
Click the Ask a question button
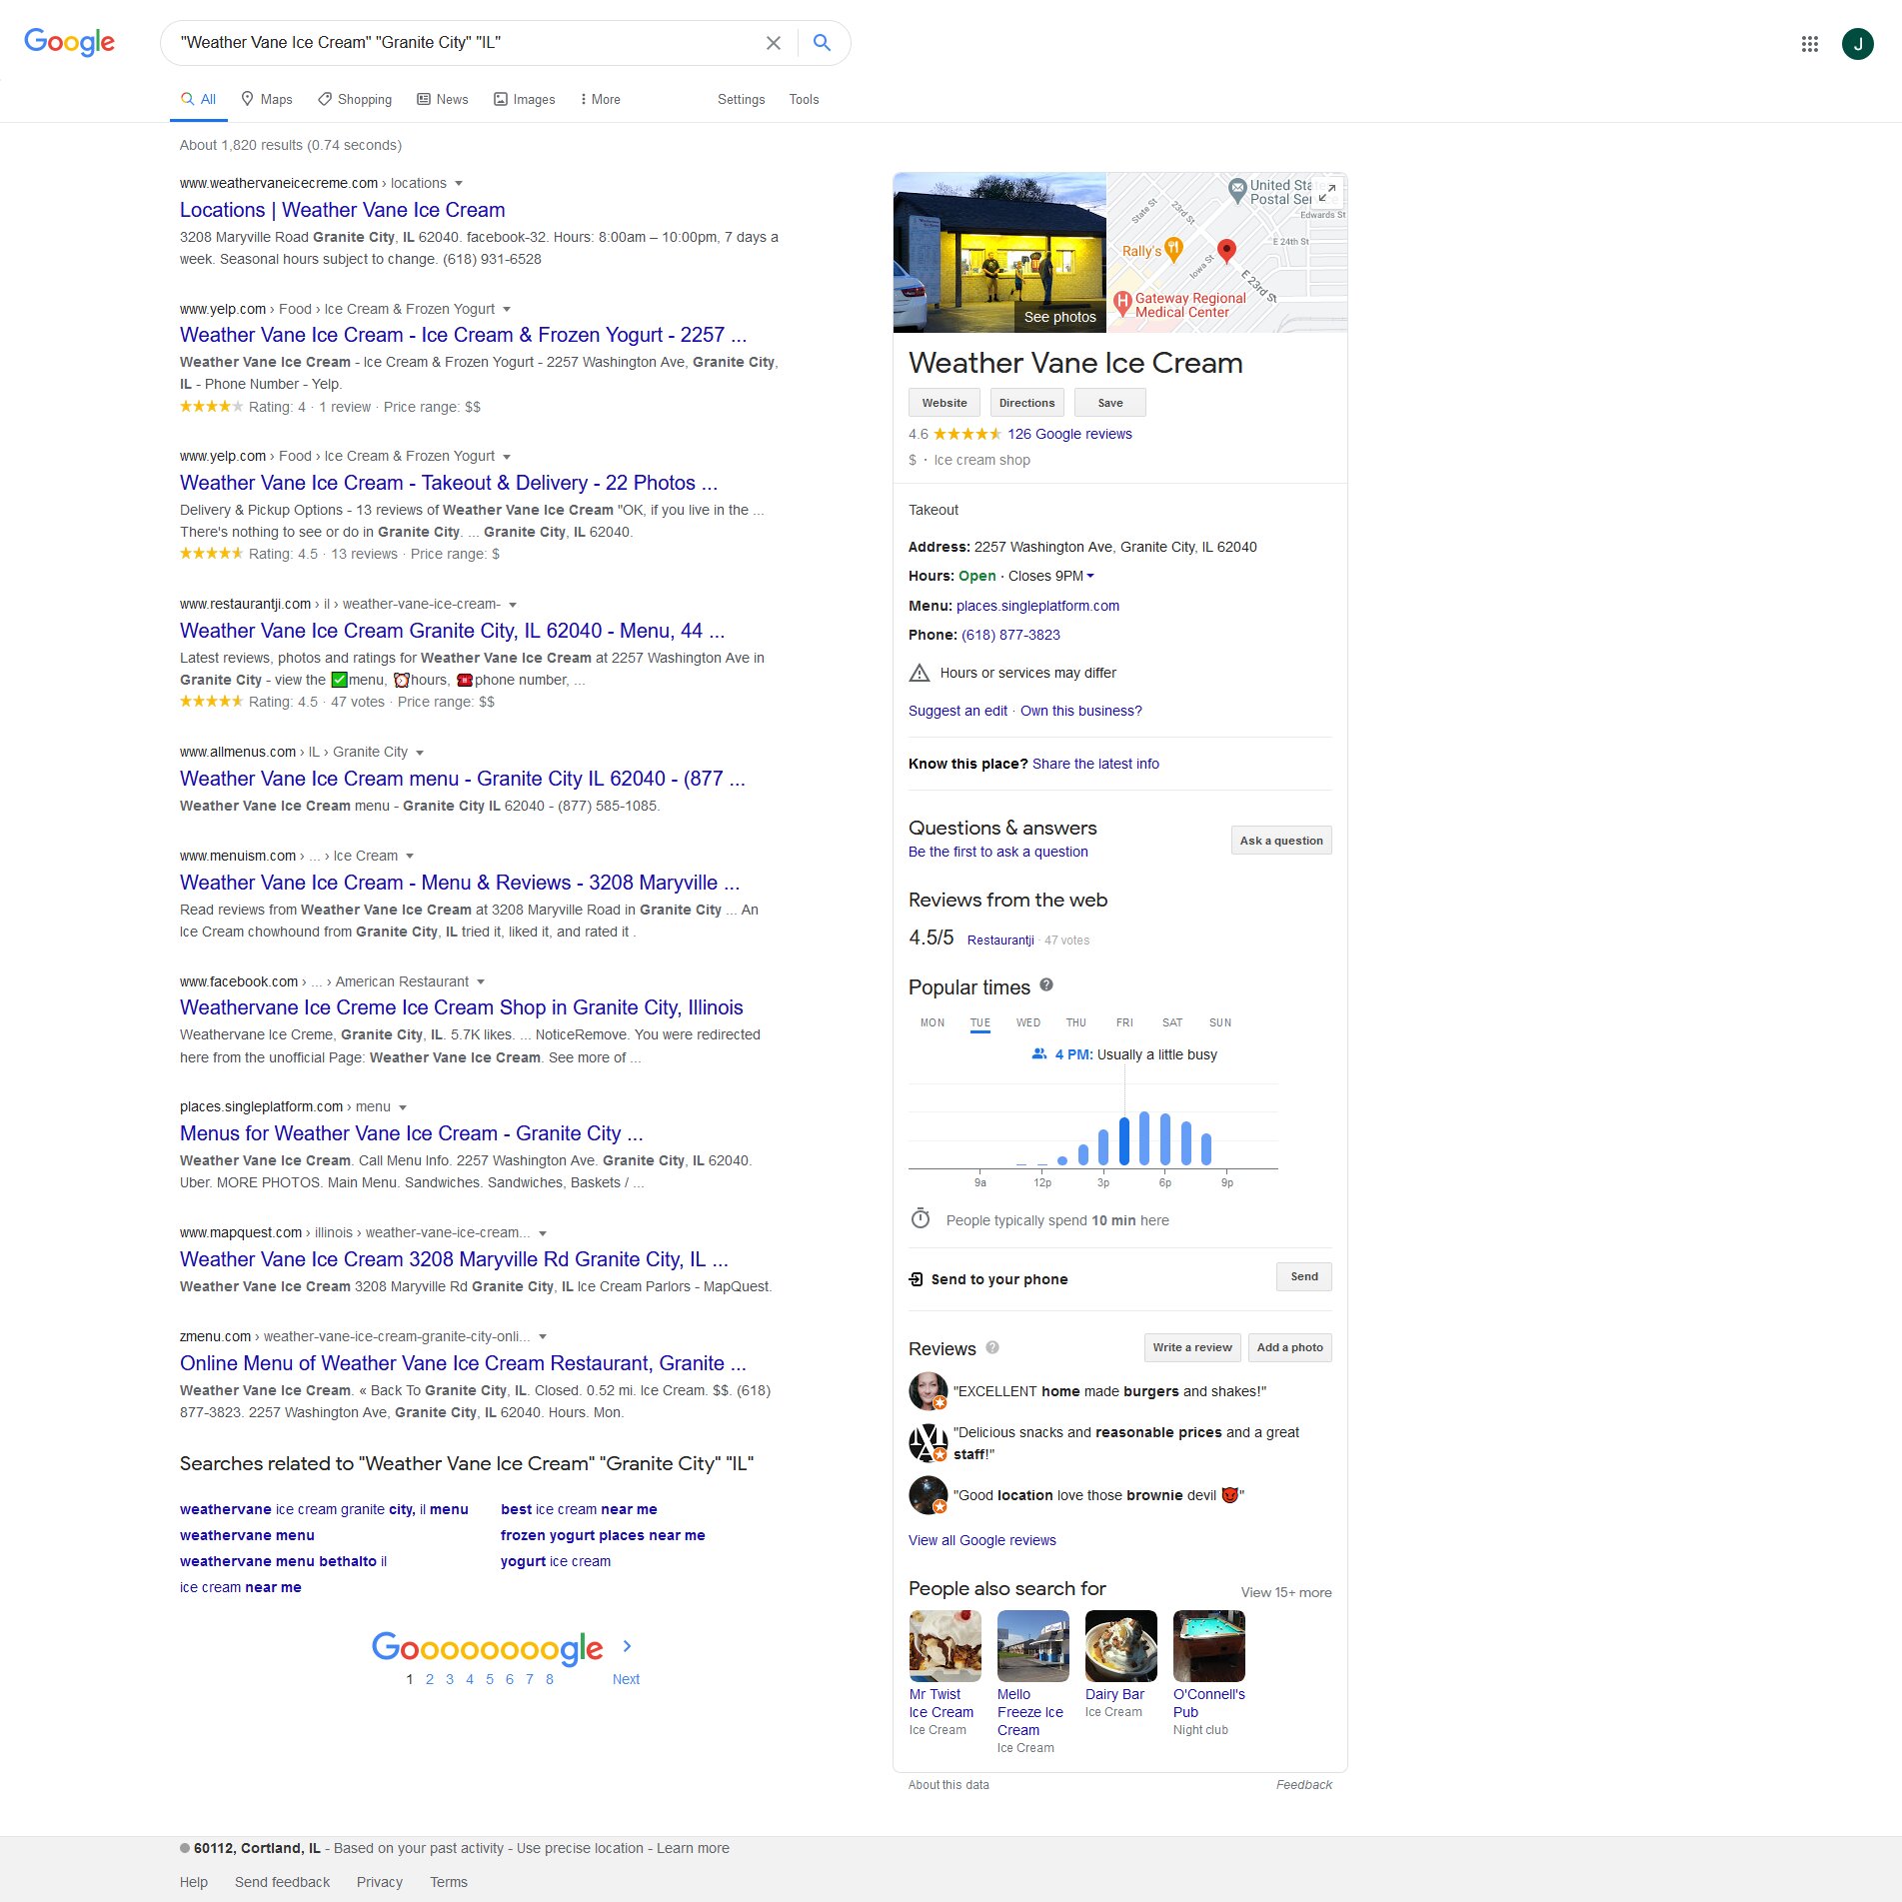[x=1280, y=840]
